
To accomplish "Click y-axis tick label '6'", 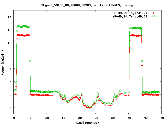I will coord(10,69).
